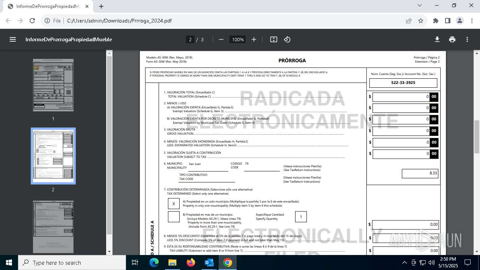The image size is (480, 270).
Task: Print the PDF document
Action: [452, 39]
